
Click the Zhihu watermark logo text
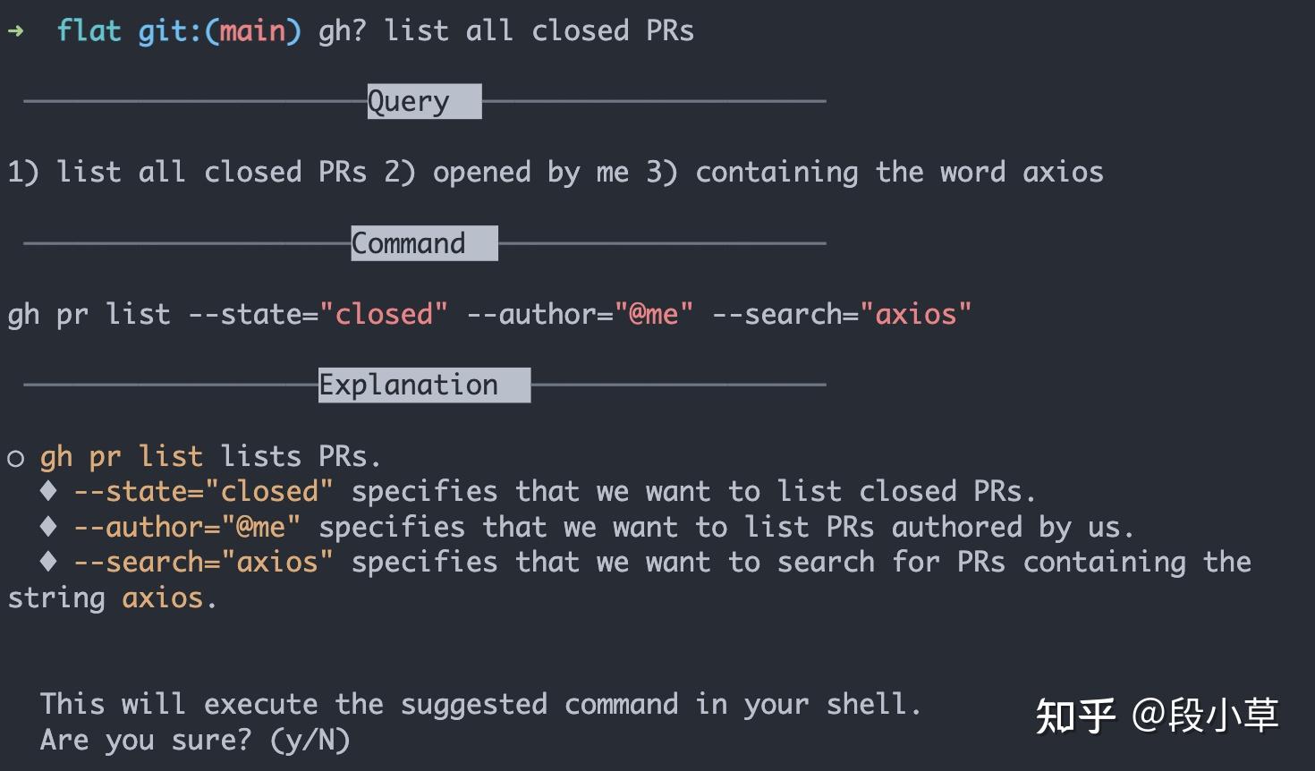point(1076,716)
